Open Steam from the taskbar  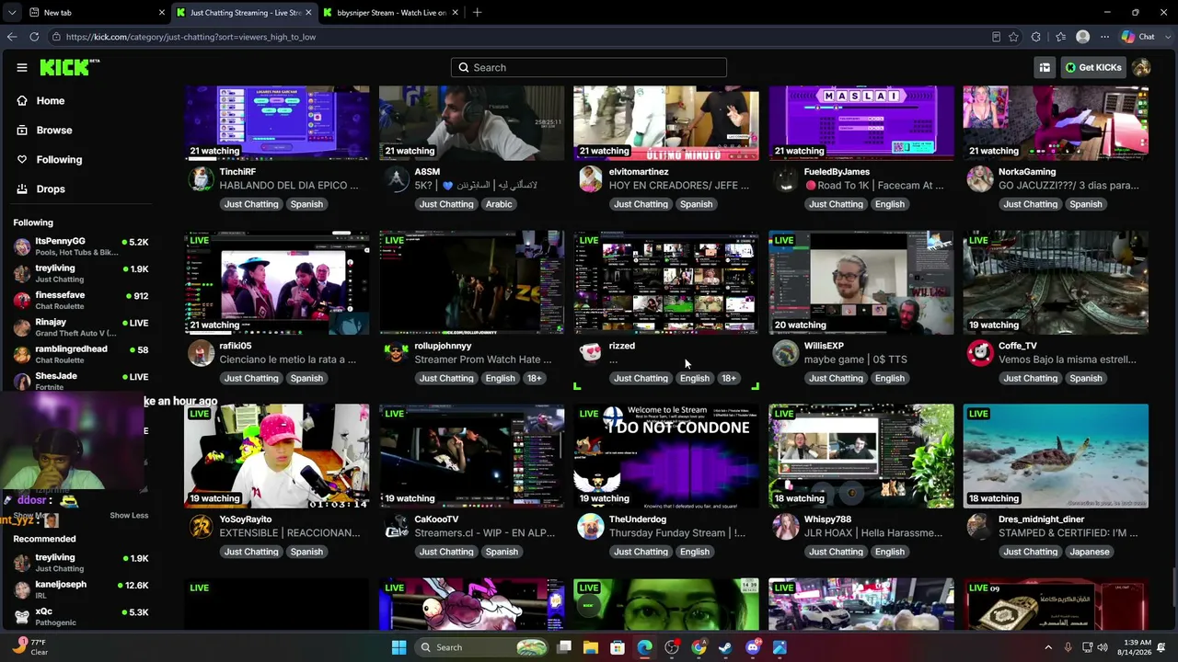[725, 647]
